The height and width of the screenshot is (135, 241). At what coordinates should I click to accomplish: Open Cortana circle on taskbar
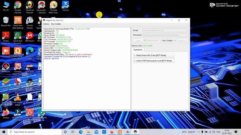click(x=65, y=132)
